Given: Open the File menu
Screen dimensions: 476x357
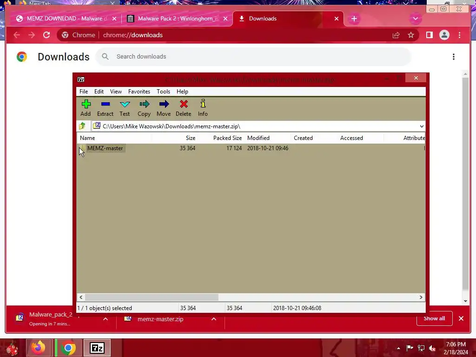Looking at the screenshot, I should [84, 92].
